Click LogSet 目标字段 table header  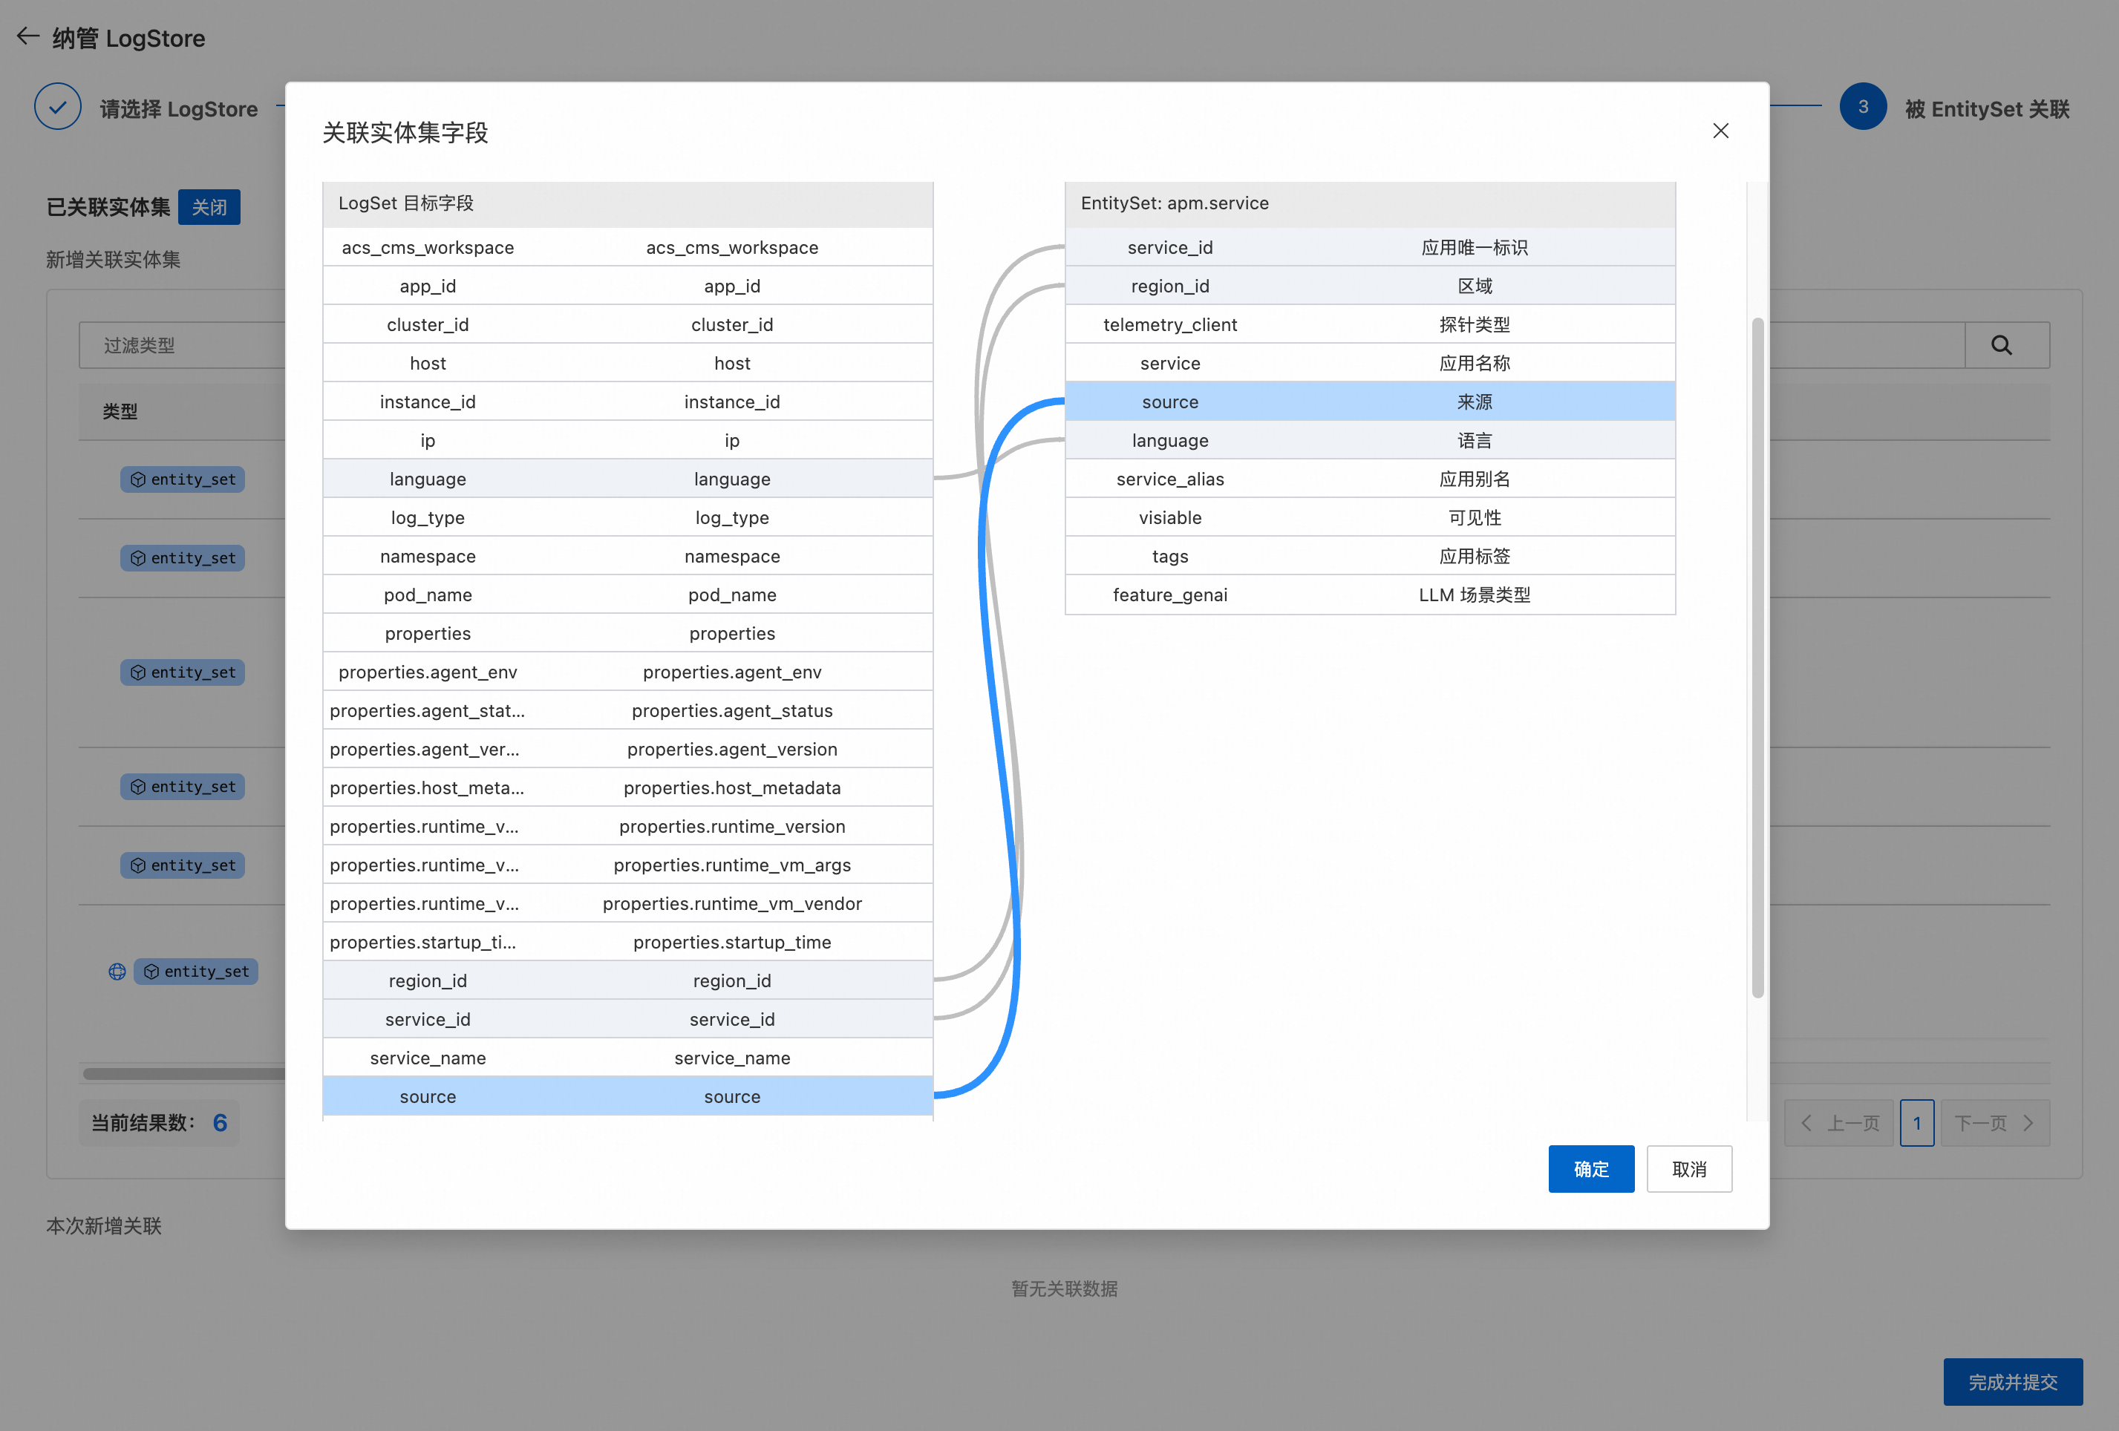(627, 203)
